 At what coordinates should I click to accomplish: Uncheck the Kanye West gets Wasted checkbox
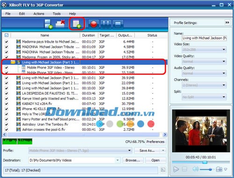[7, 98]
